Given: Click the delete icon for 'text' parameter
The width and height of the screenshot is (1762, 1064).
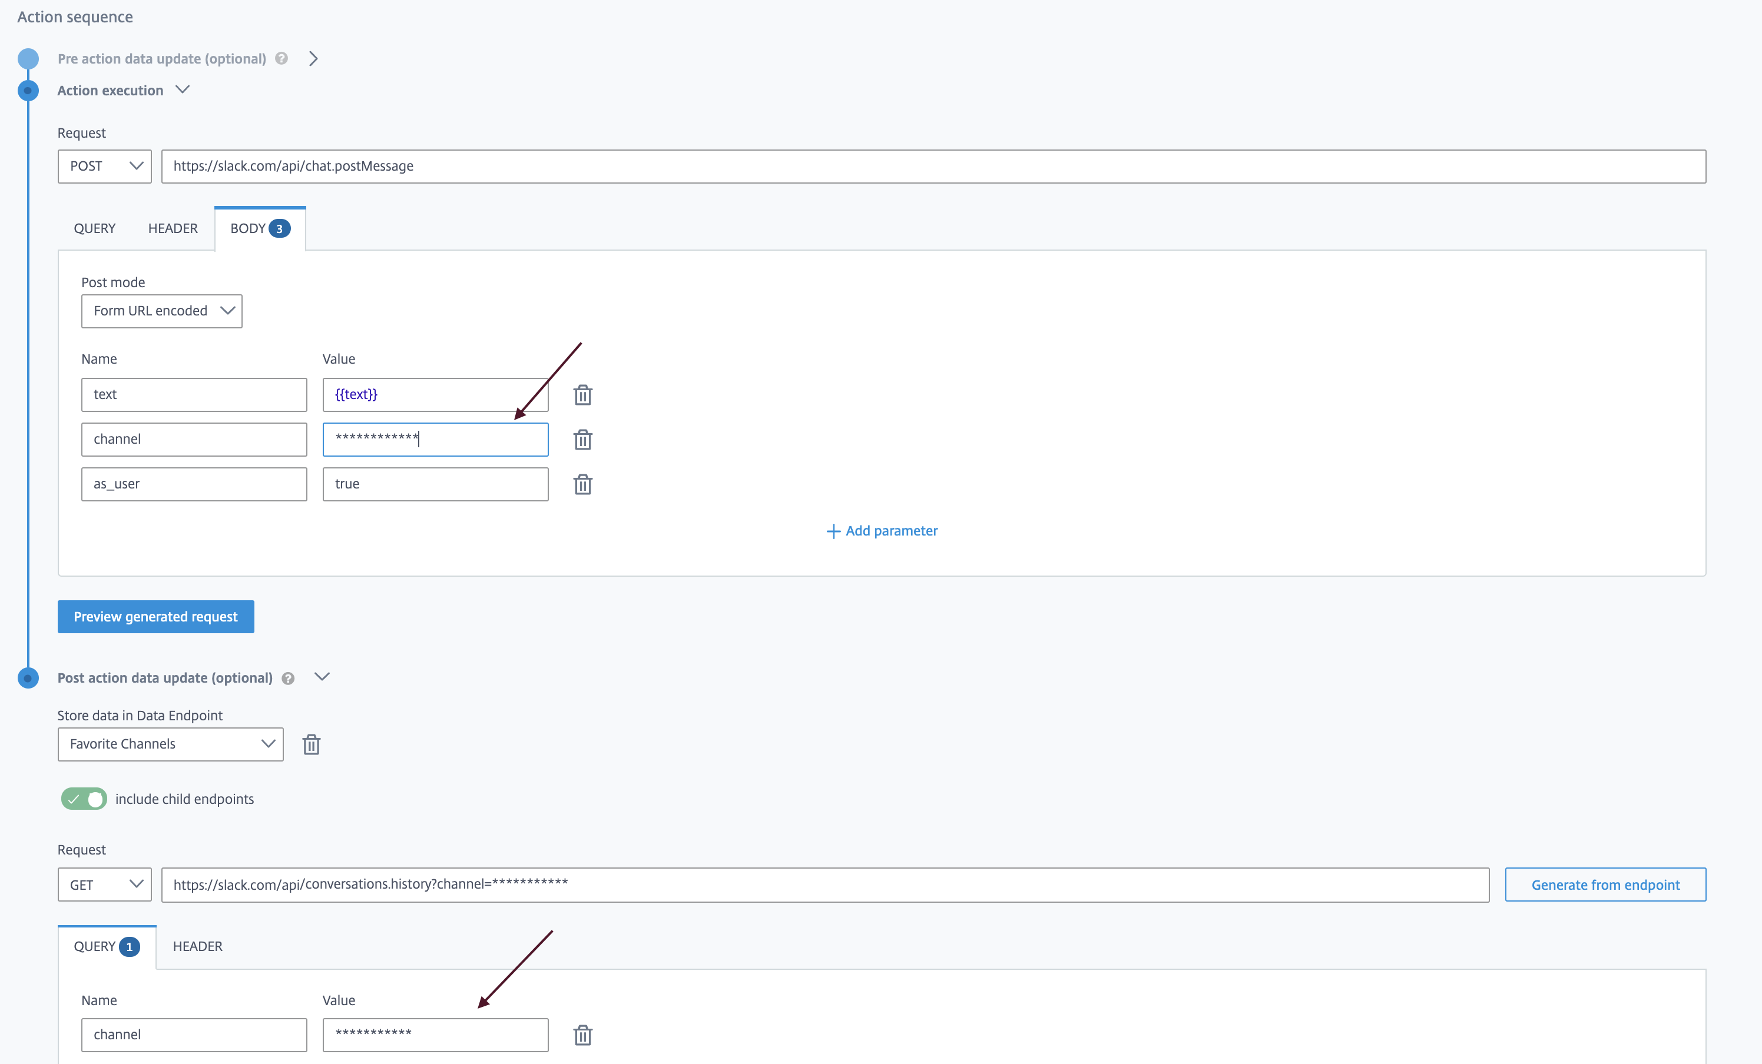Looking at the screenshot, I should click(x=582, y=394).
